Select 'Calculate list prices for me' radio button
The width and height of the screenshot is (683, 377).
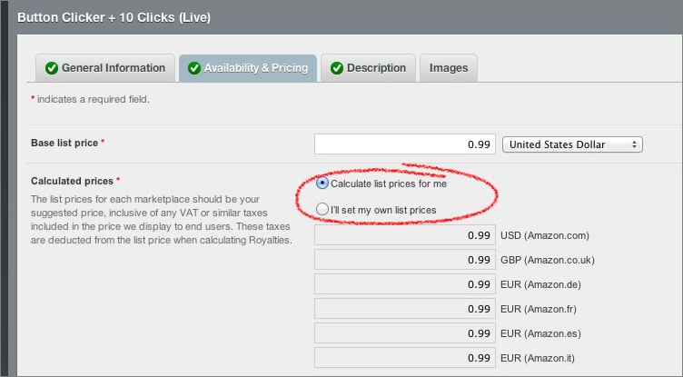coord(323,184)
